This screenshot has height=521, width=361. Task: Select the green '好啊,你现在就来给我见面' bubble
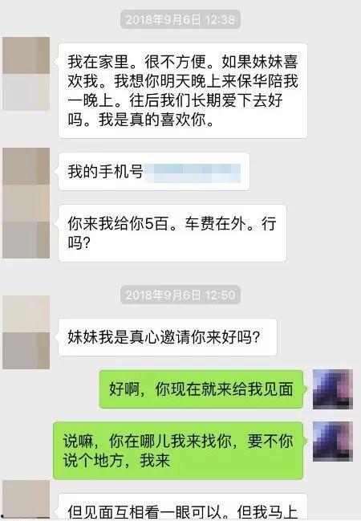(201, 389)
